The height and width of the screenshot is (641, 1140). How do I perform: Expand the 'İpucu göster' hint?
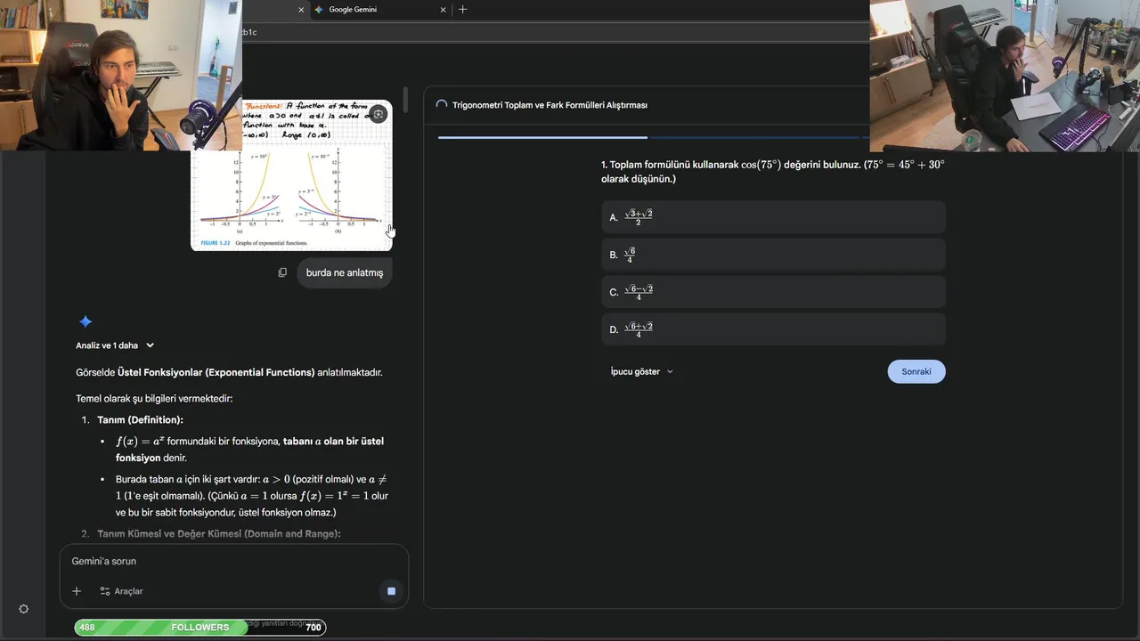click(642, 371)
